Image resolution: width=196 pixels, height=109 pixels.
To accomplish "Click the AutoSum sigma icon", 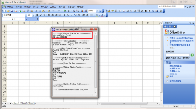I will [x=69, y=11].
